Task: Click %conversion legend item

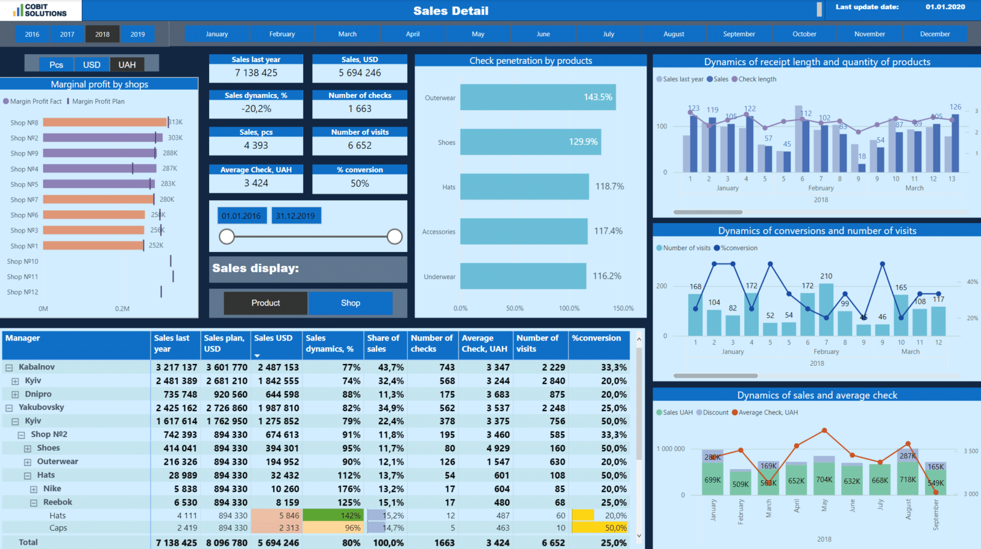Action: point(735,248)
